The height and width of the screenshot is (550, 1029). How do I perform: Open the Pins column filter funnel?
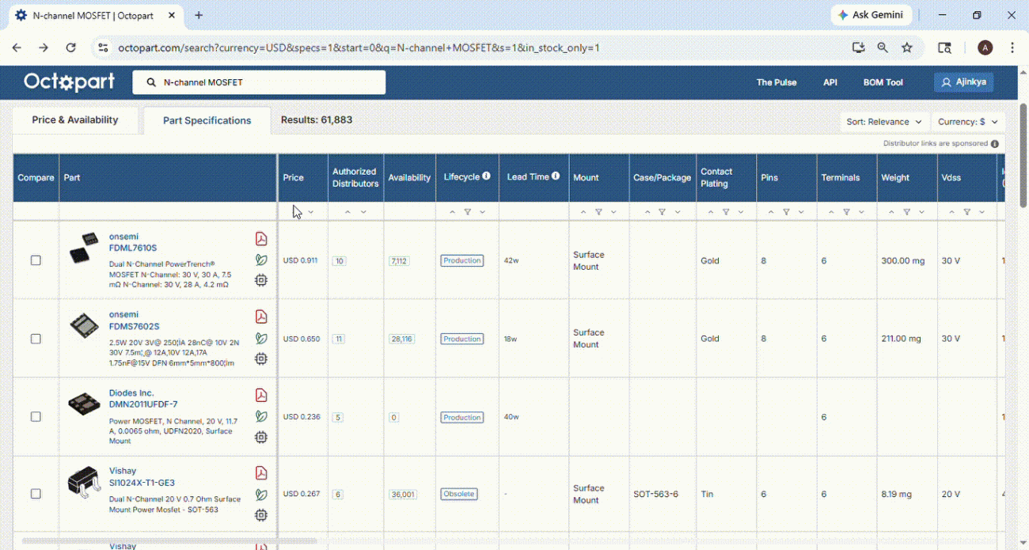click(786, 212)
